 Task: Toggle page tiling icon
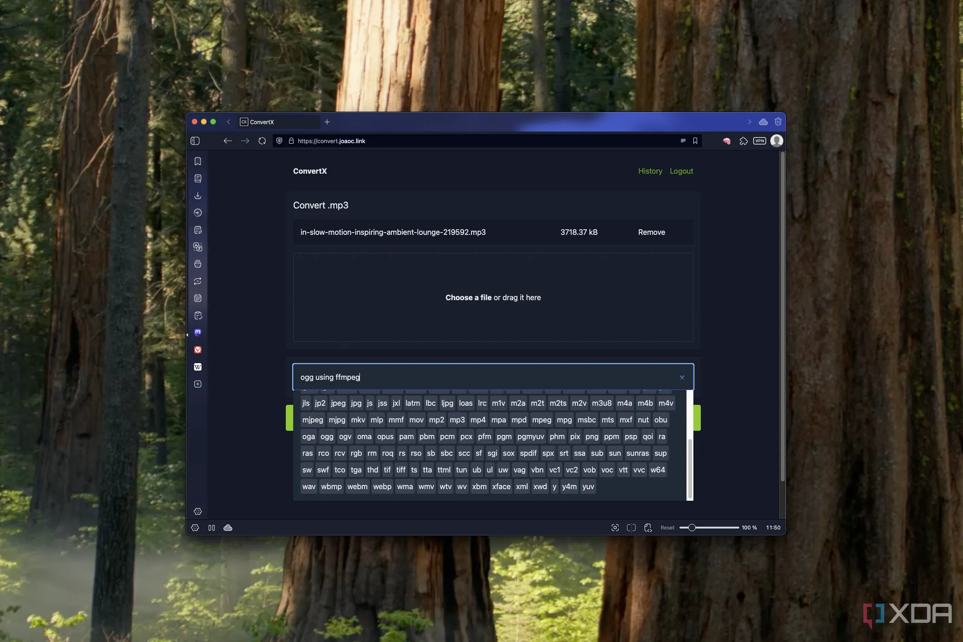(631, 528)
